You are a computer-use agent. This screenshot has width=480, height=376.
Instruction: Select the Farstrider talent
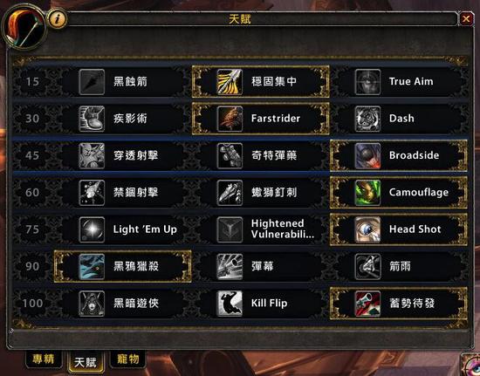(261, 119)
